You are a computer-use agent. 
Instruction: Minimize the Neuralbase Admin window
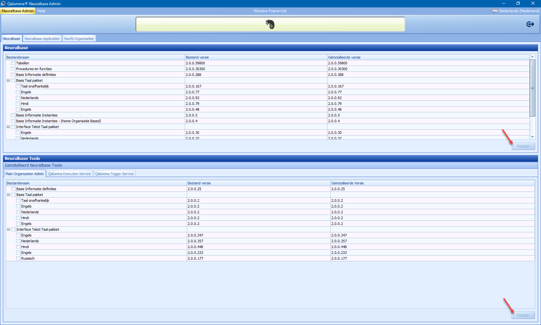click(503, 4)
